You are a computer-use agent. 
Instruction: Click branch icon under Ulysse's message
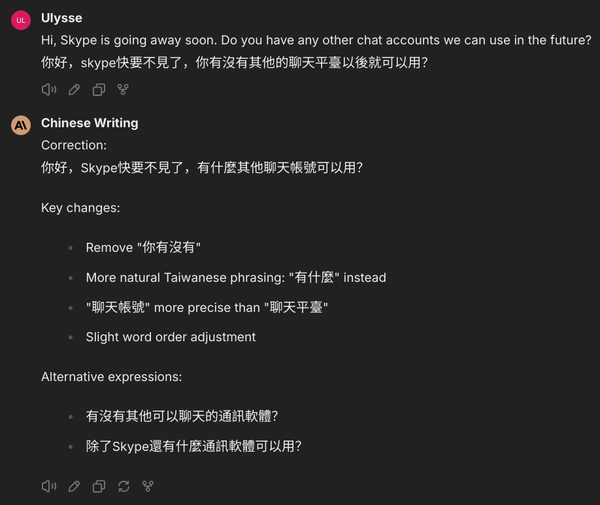tap(123, 90)
